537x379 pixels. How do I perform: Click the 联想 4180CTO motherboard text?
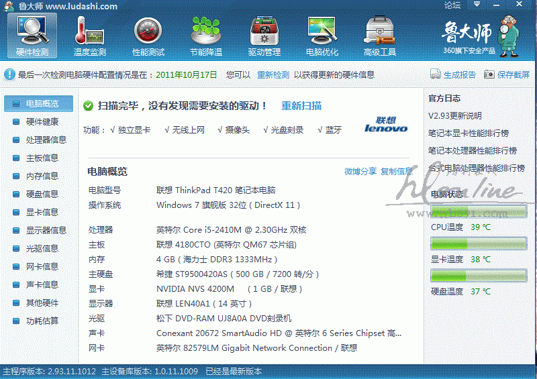[226, 245]
